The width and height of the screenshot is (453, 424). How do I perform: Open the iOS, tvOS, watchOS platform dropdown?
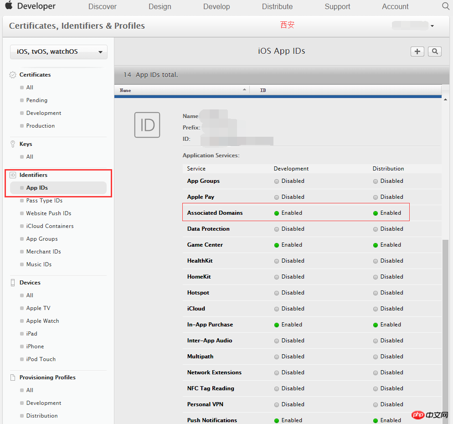(x=59, y=52)
